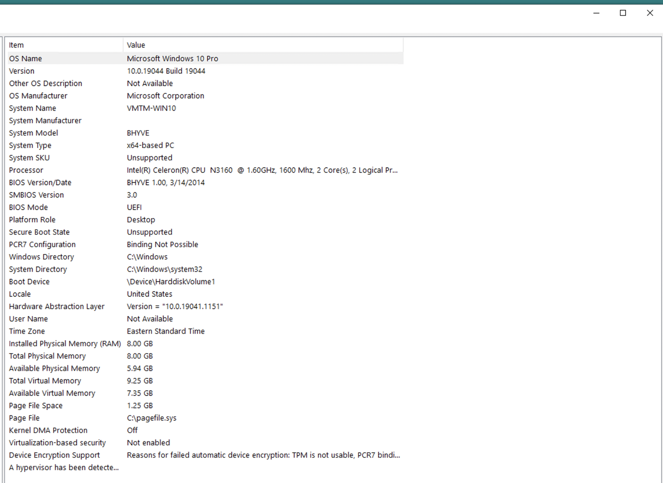Select Available Physical Memory item
This screenshot has width=663, height=483.
click(54, 369)
